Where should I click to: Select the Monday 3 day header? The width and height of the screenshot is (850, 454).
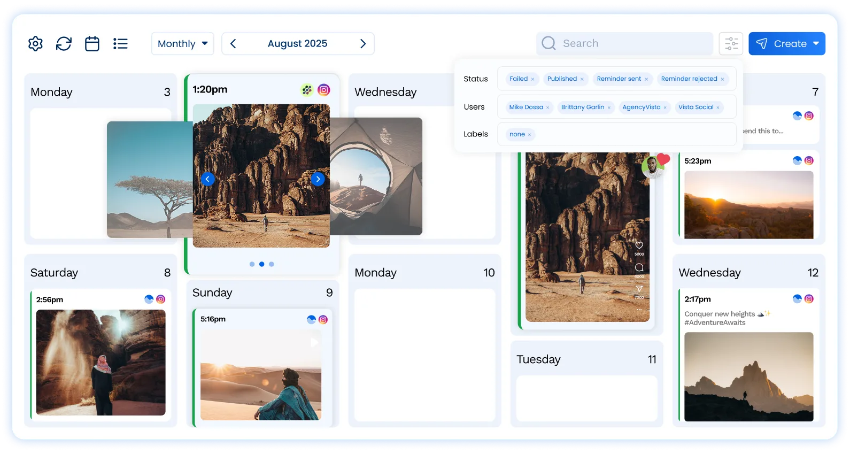click(101, 92)
